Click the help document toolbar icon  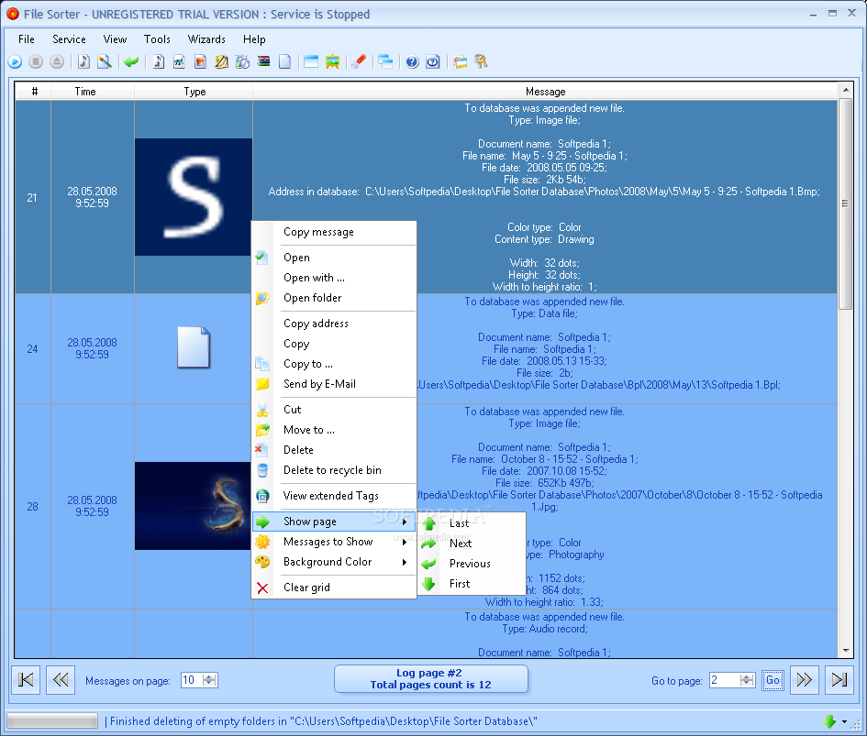point(433,62)
